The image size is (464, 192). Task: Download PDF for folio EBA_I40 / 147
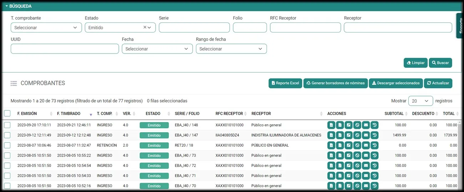[x=340, y=135]
